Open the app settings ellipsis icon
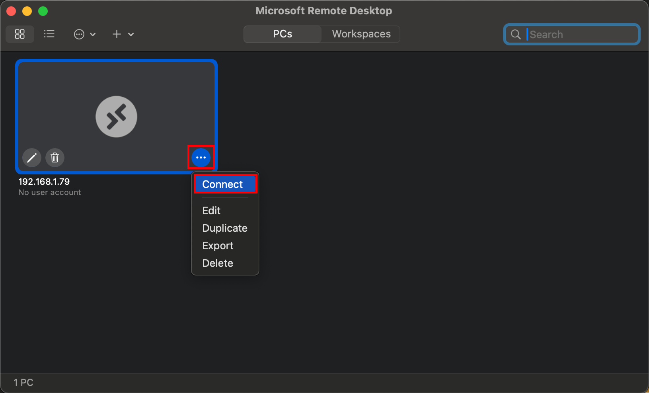 click(x=79, y=34)
